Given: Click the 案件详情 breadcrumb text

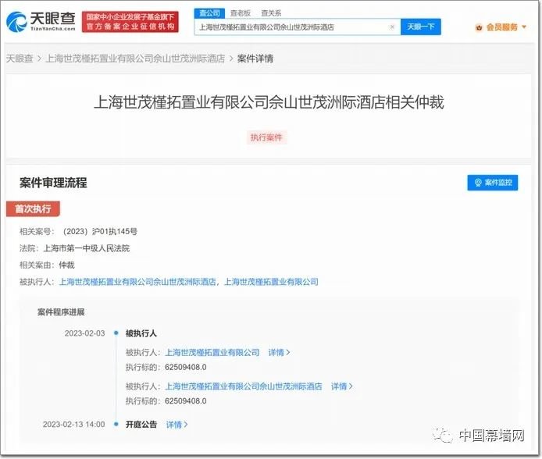Looking at the screenshot, I should pos(255,59).
